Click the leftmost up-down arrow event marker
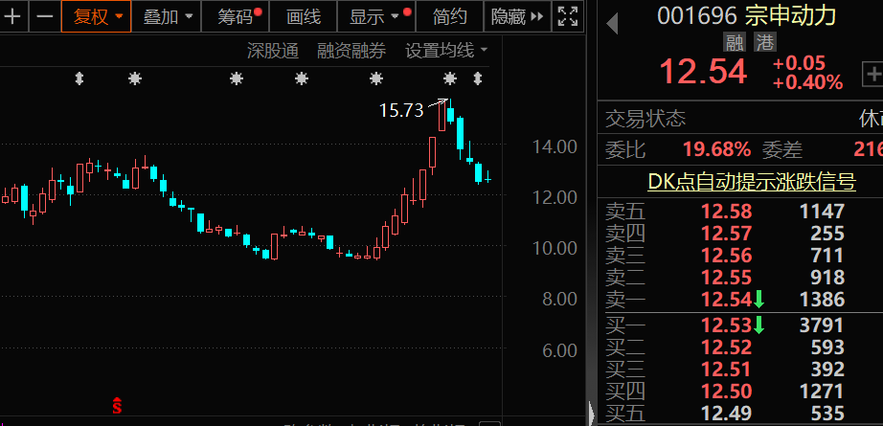 [79, 78]
